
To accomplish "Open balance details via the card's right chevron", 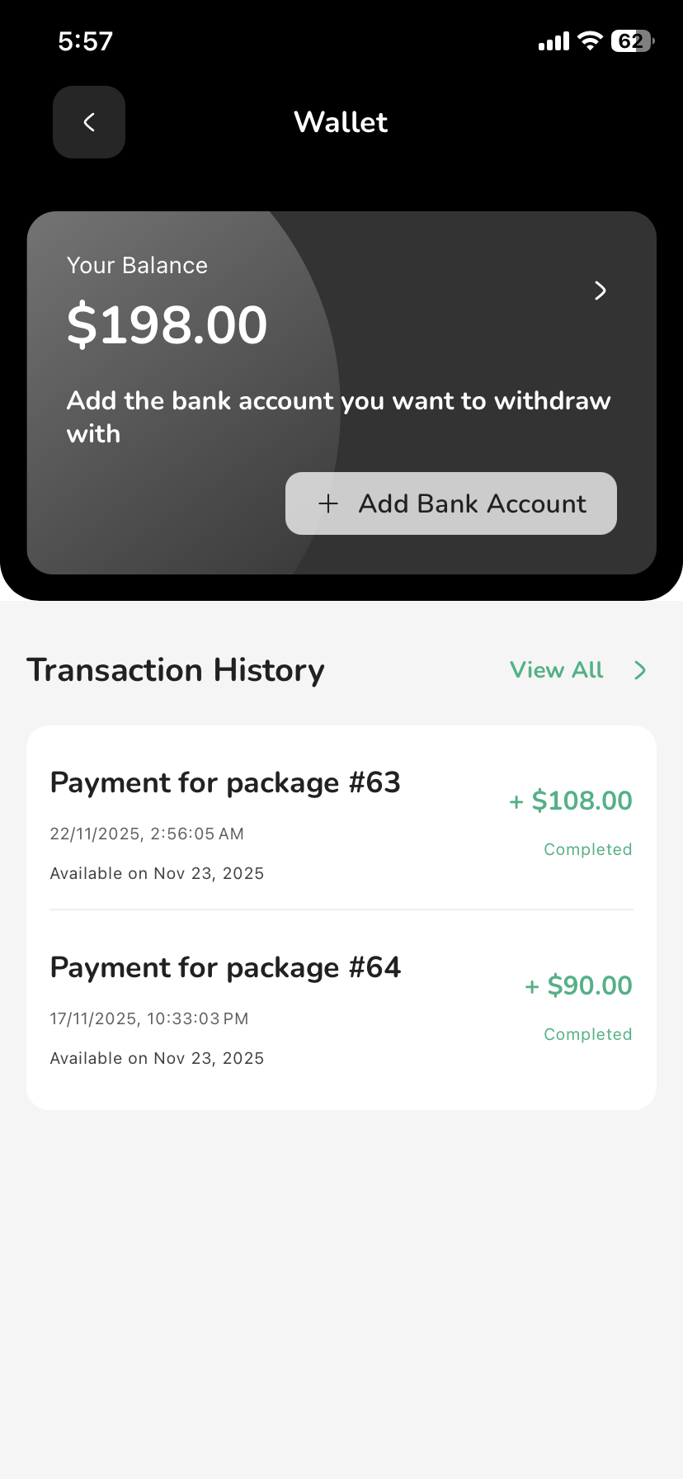I will point(601,291).
